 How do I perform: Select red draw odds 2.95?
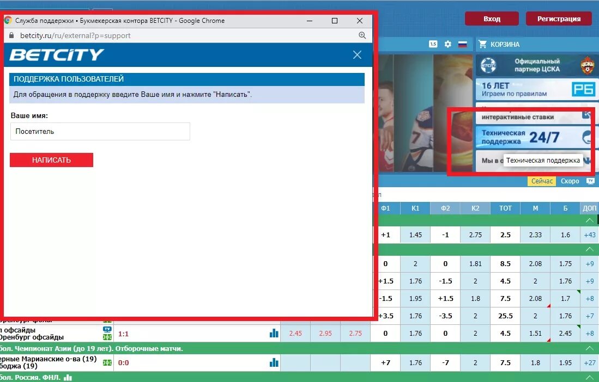[325, 334]
